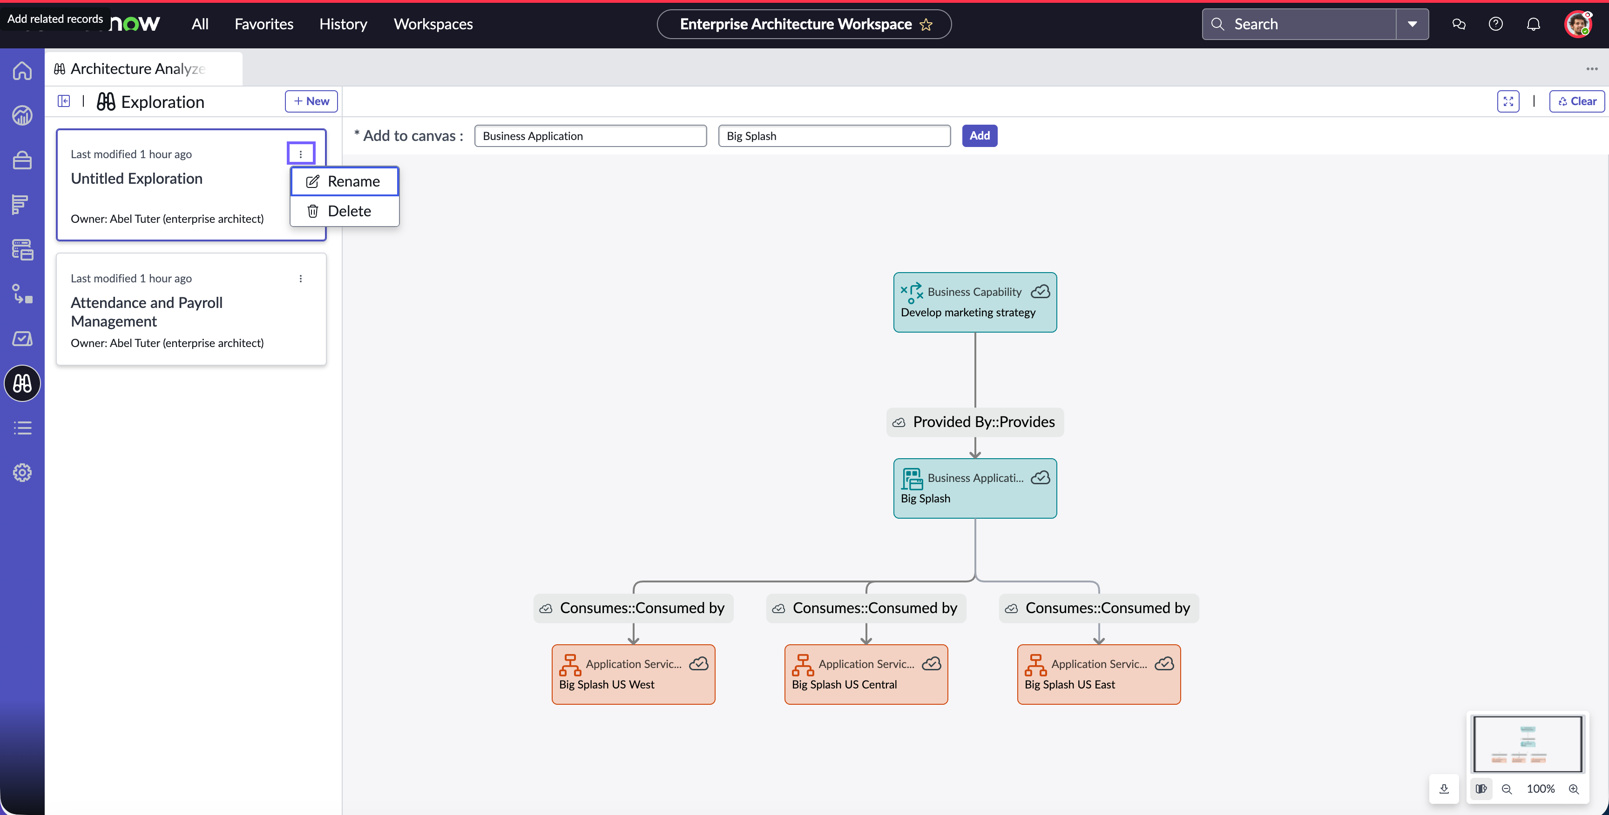The image size is (1609, 815).
Task: Zoom in on the canvas
Action: [1574, 789]
